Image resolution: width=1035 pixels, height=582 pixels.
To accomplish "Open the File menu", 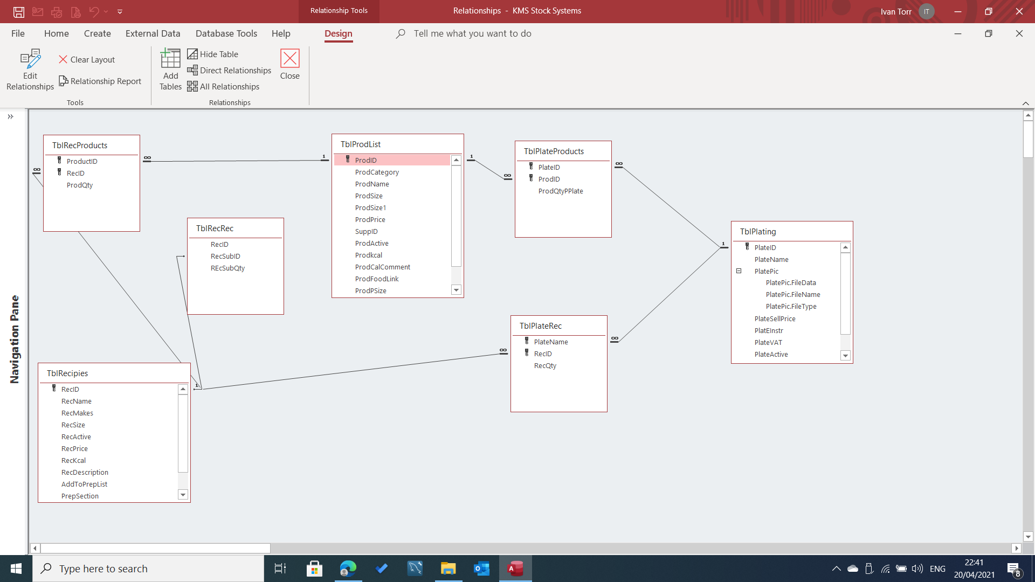I will [18, 33].
